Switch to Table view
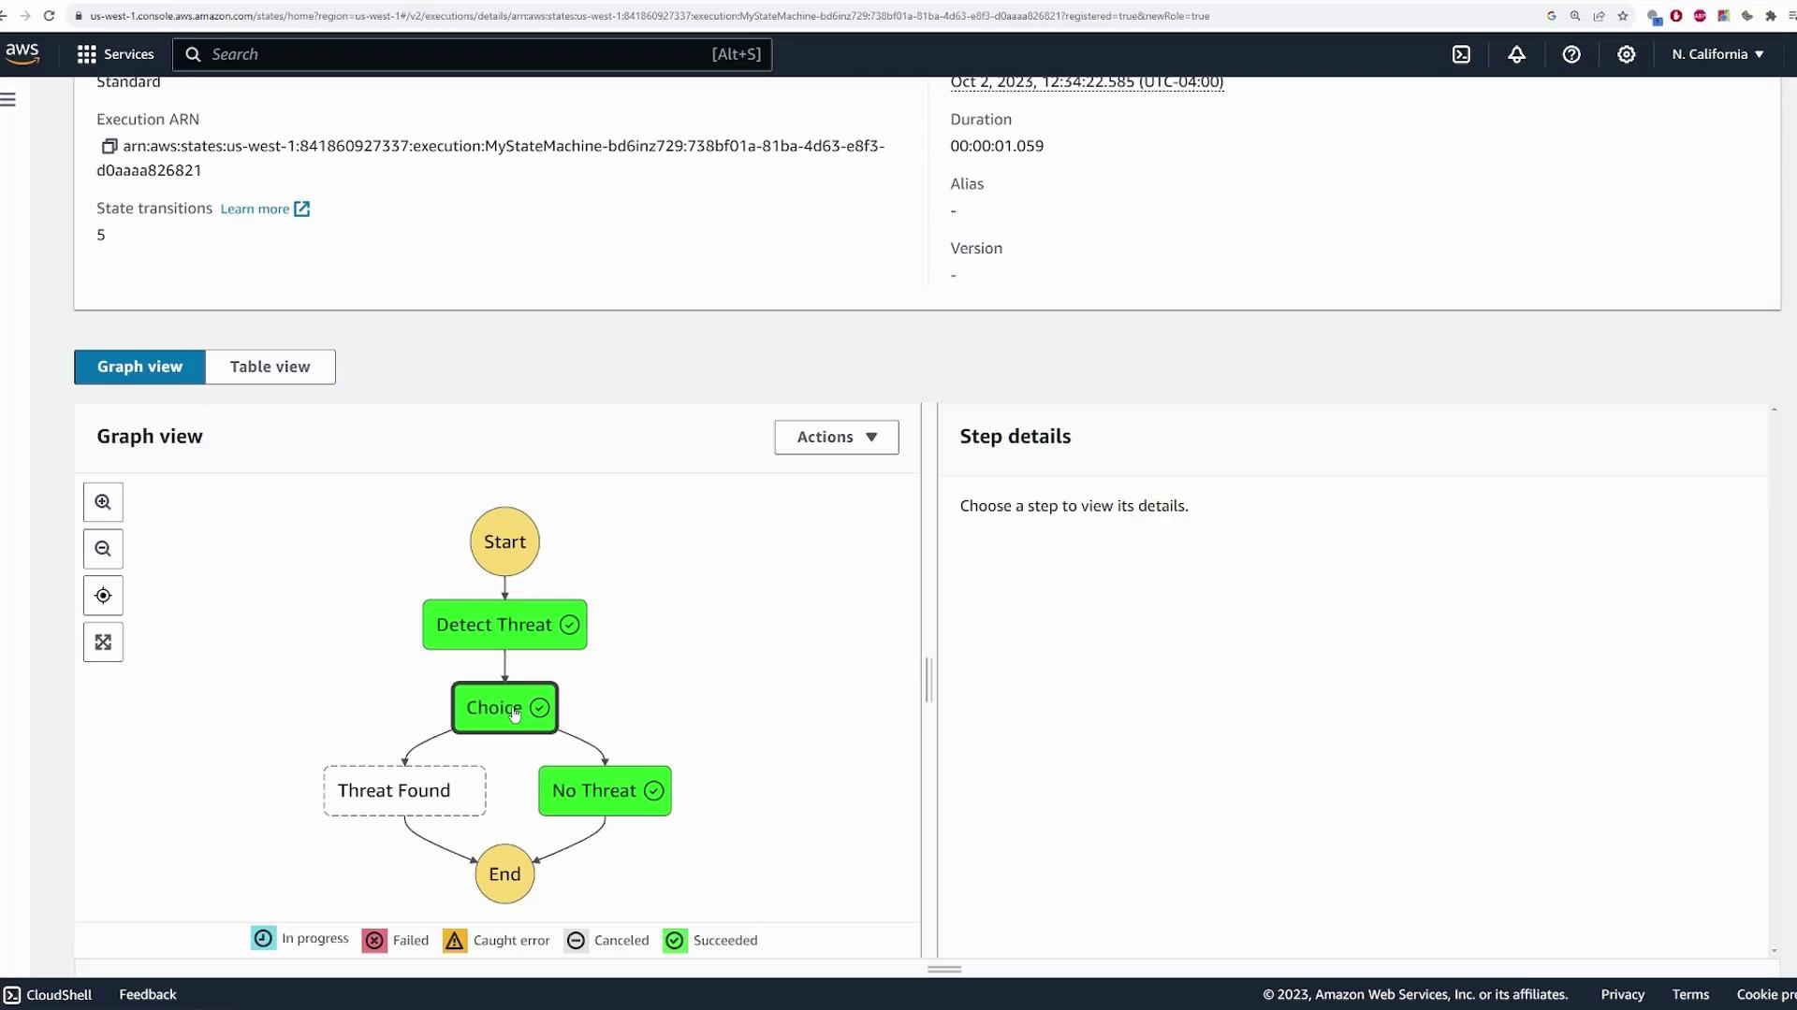 pyautogui.click(x=270, y=367)
